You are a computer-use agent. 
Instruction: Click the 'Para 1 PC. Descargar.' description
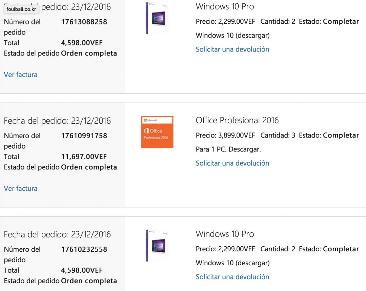point(228,149)
